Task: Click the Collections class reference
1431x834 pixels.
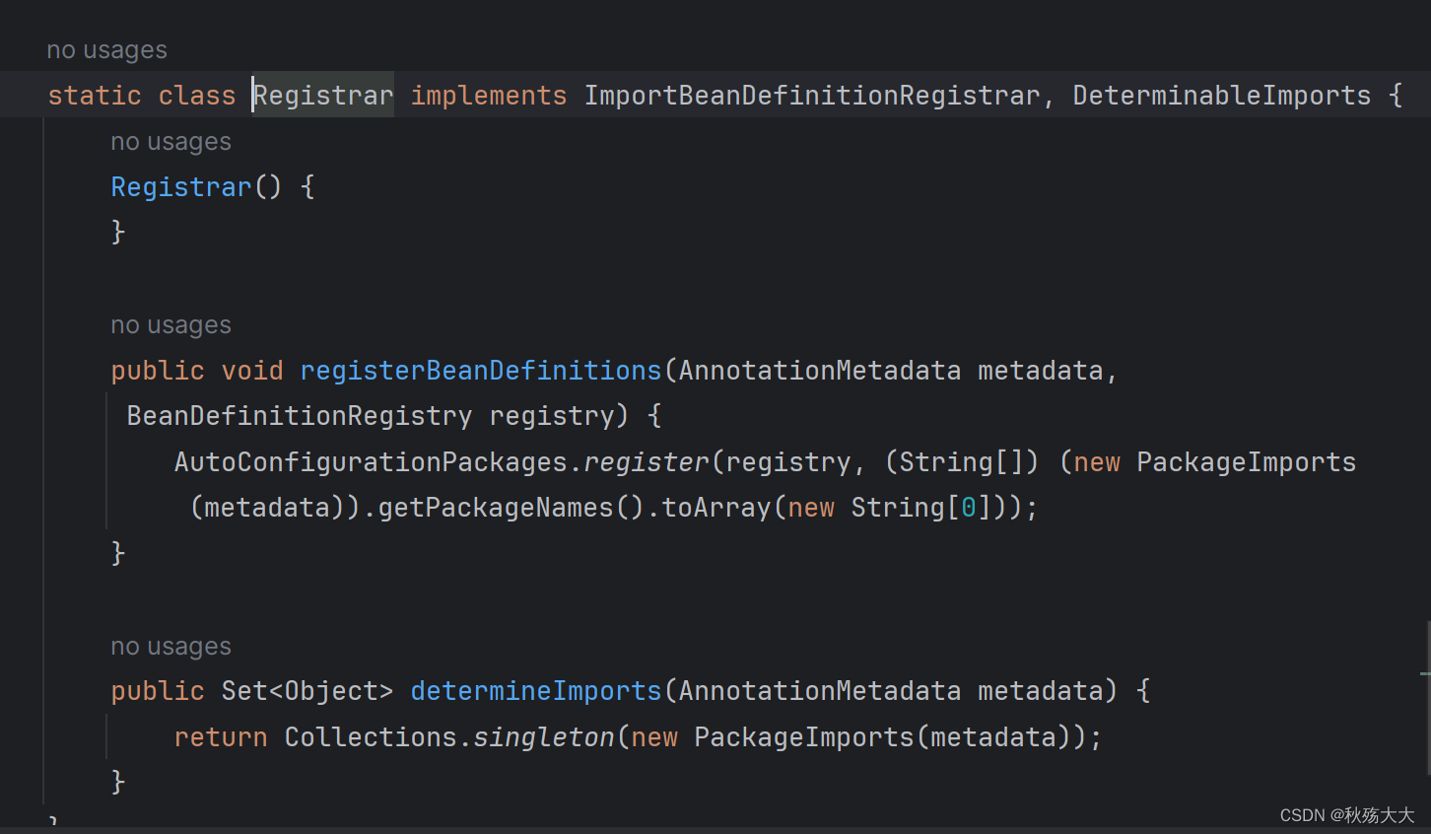Action: [371, 737]
